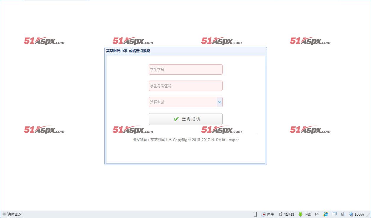Click the 学生学号 student number field
Viewport: 371px width, 218px height.
(x=185, y=70)
